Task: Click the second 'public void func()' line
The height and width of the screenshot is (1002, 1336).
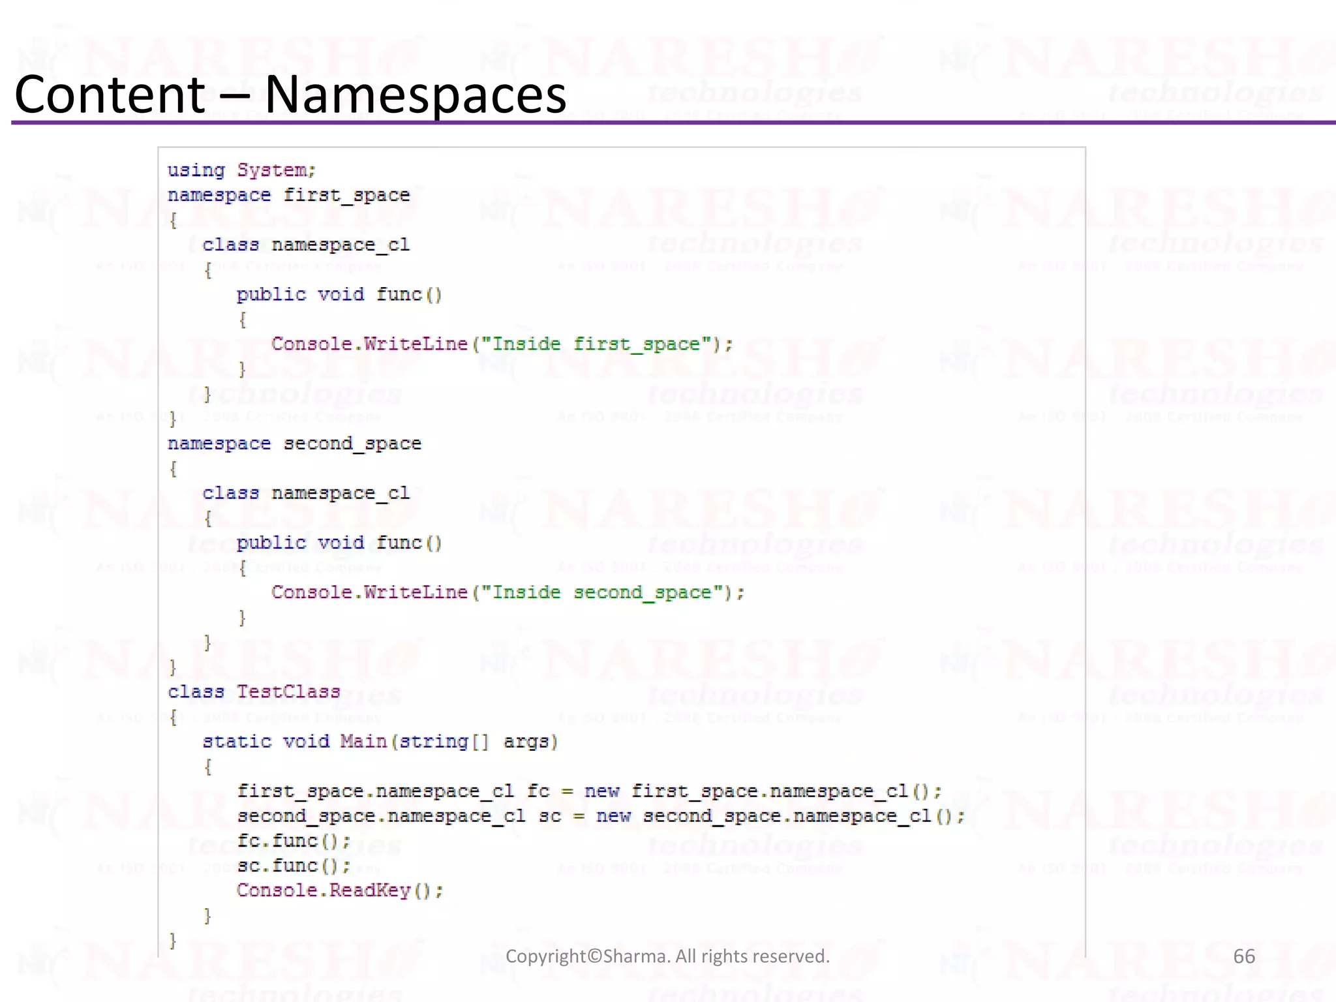Action: pyautogui.click(x=339, y=543)
